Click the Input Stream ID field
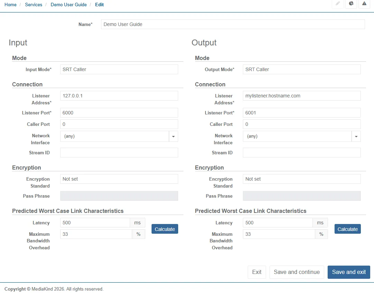Screen dimensions: 374x293 click(x=119, y=153)
